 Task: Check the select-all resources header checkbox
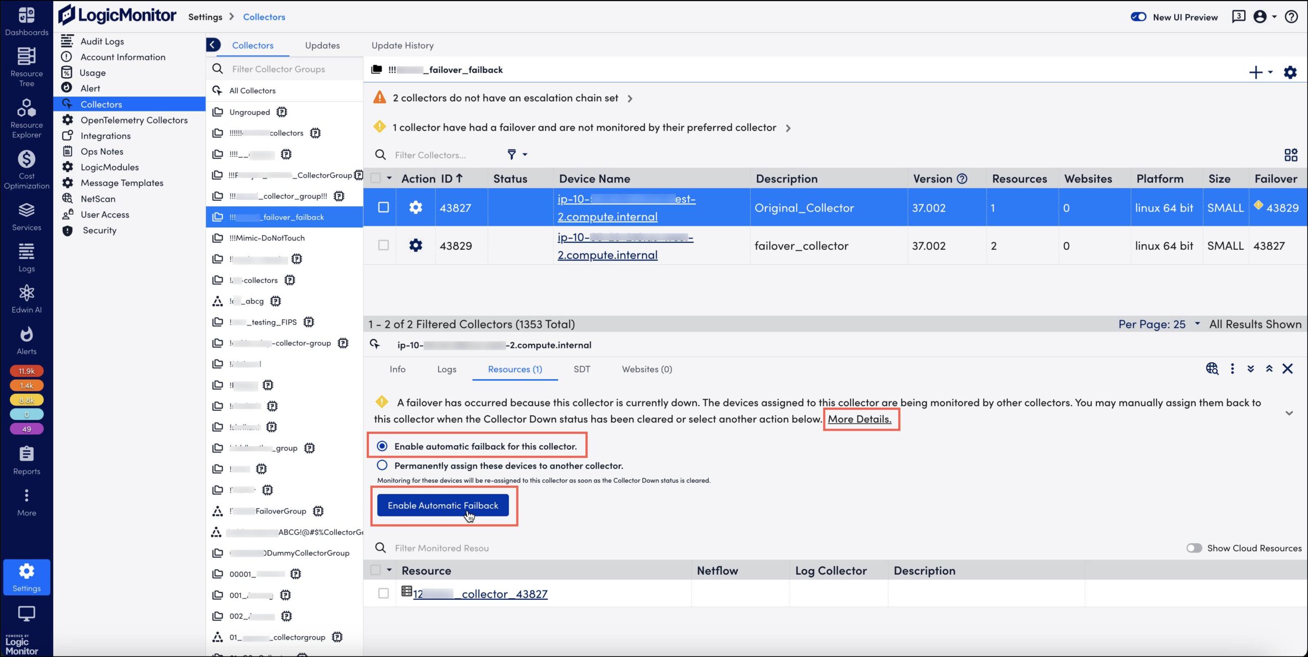click(376, 570)
